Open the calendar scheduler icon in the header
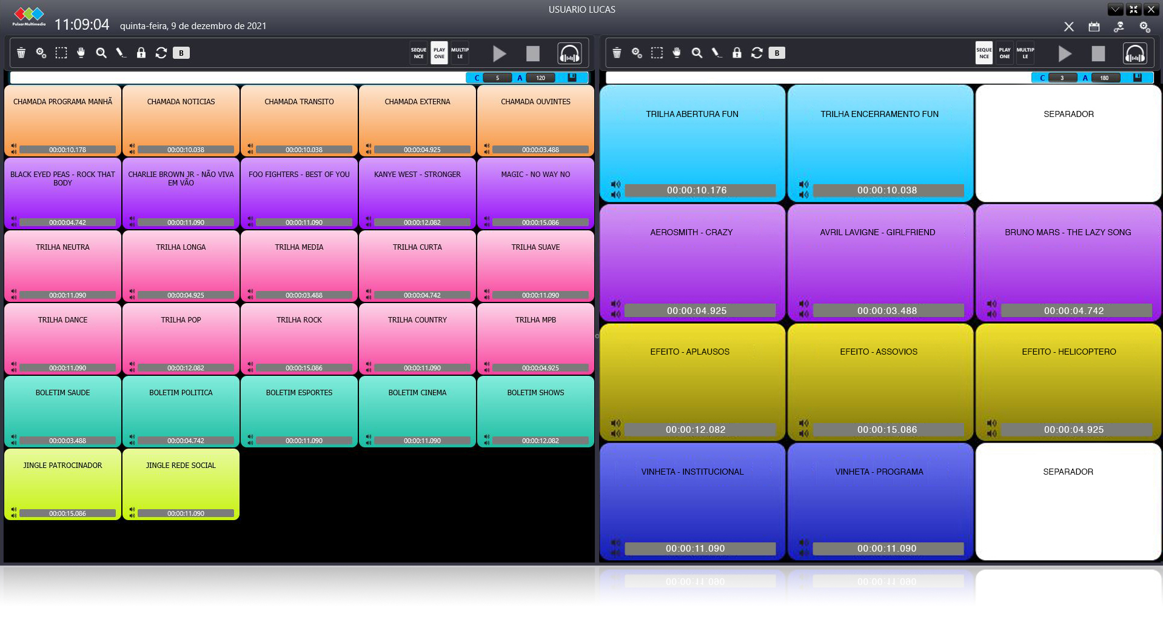This screenshot has height=628, width=1163. pyautogui.click(x=1094, y=27)
